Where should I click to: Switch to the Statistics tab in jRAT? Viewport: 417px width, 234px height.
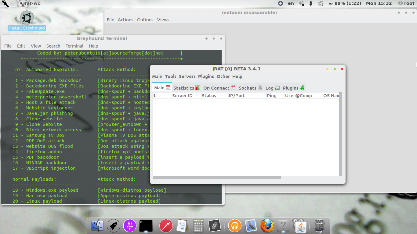187,88
